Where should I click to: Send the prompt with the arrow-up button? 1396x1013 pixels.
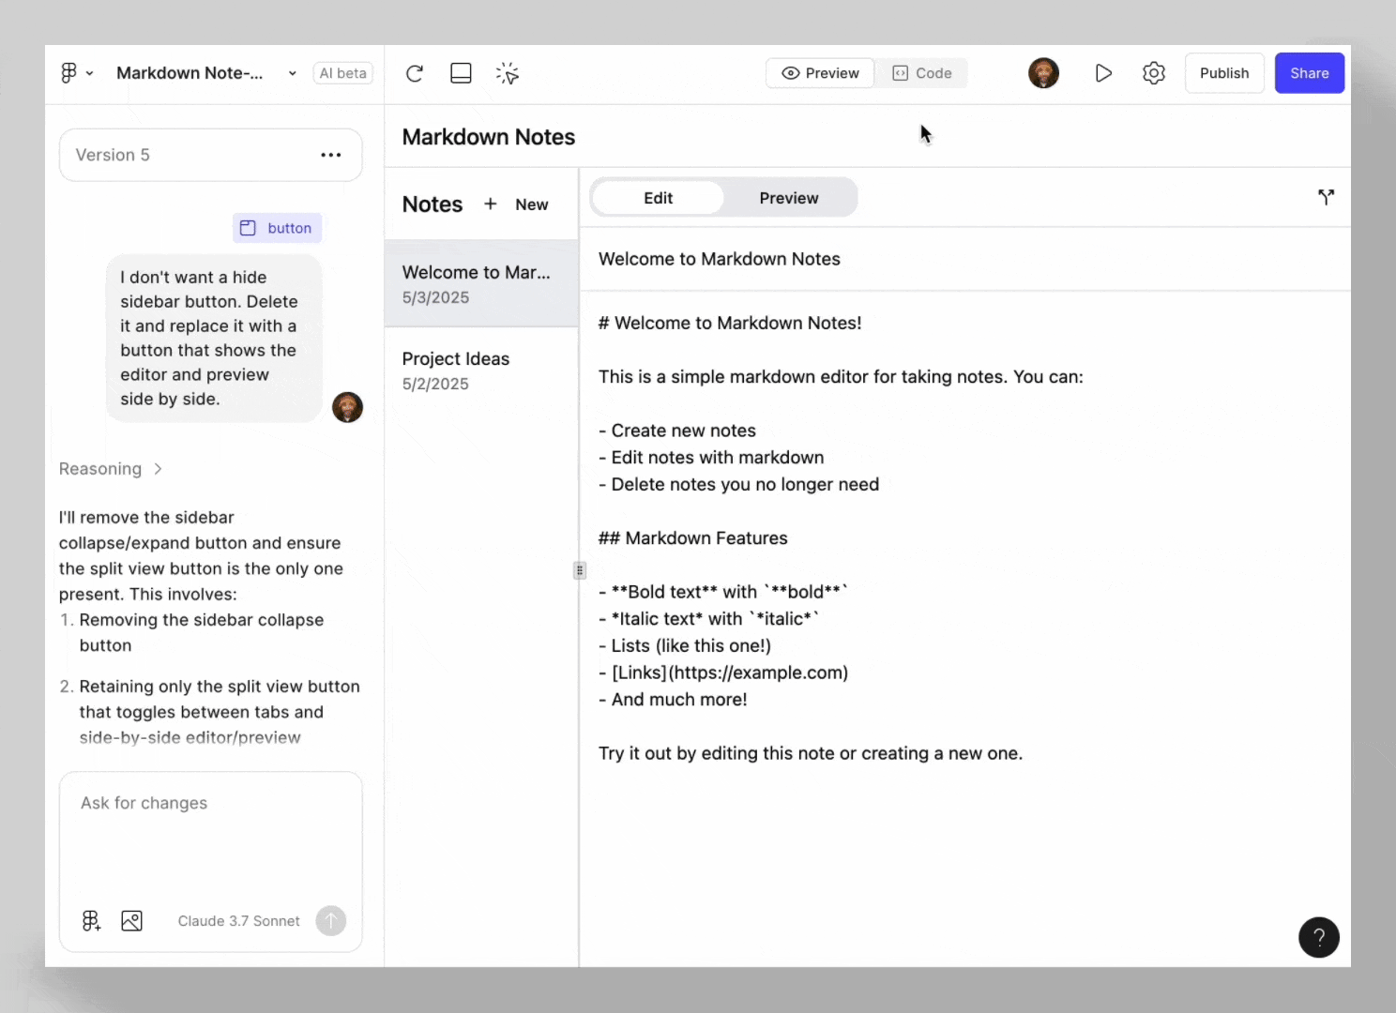pos(330,921)
